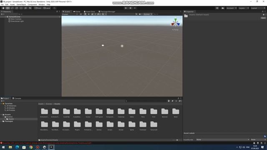Image resolution: width=267 pixels, height=150 pixels.
Task: Toggle scene effects button
Action: pyautogui.click(x=92, y=14)
